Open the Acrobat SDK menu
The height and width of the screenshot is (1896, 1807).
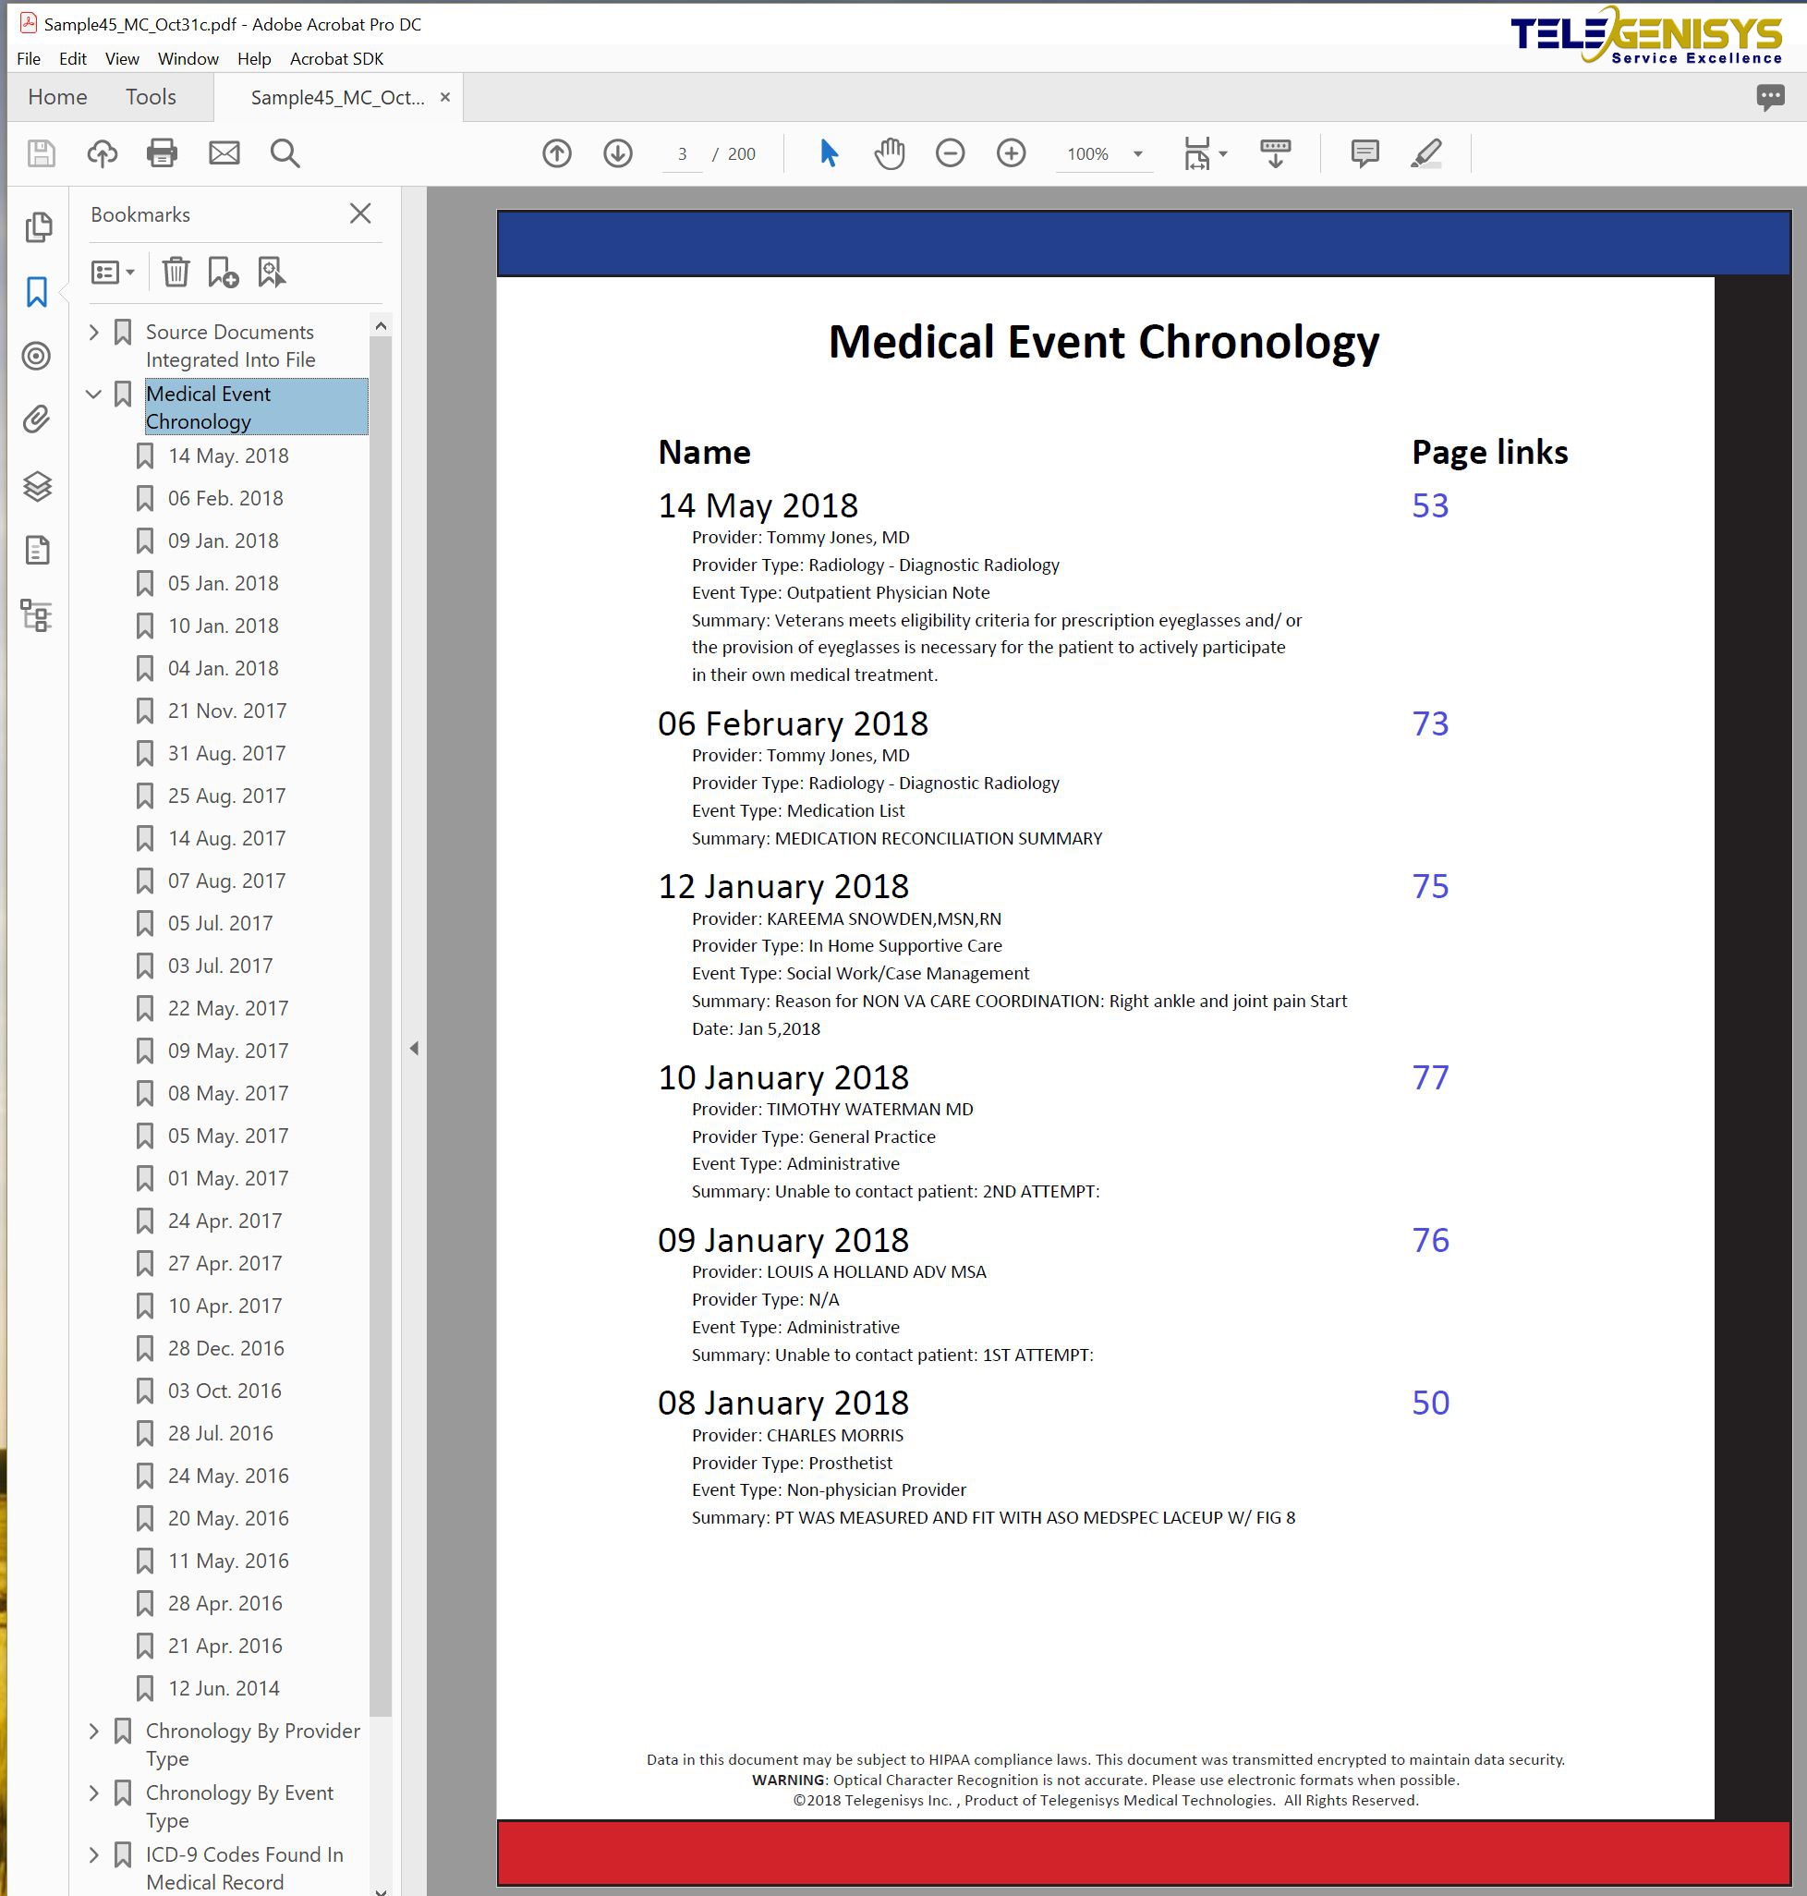[x=336, y=59]
